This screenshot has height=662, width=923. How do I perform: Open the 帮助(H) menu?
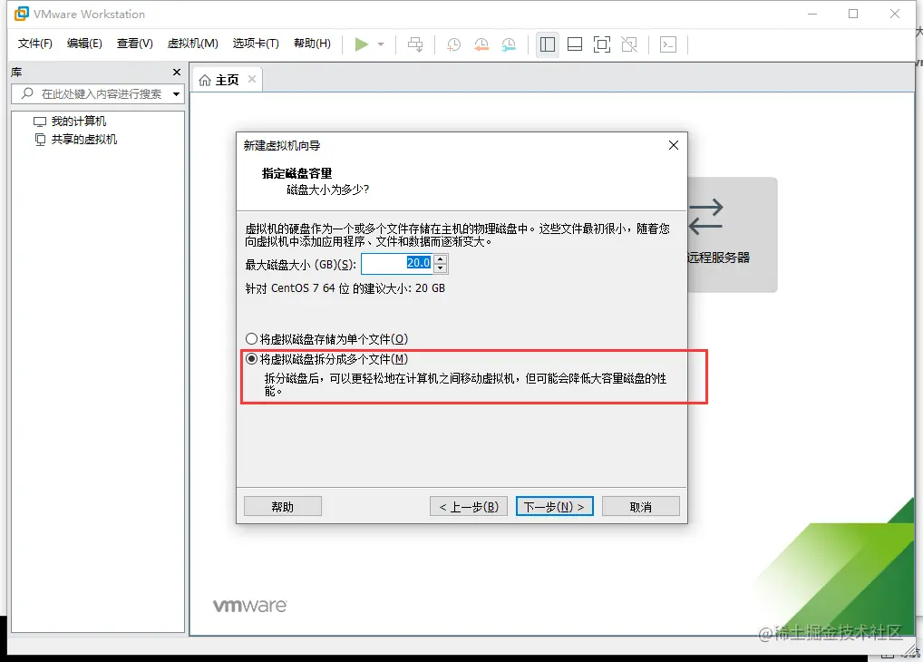tap(312, 44)
